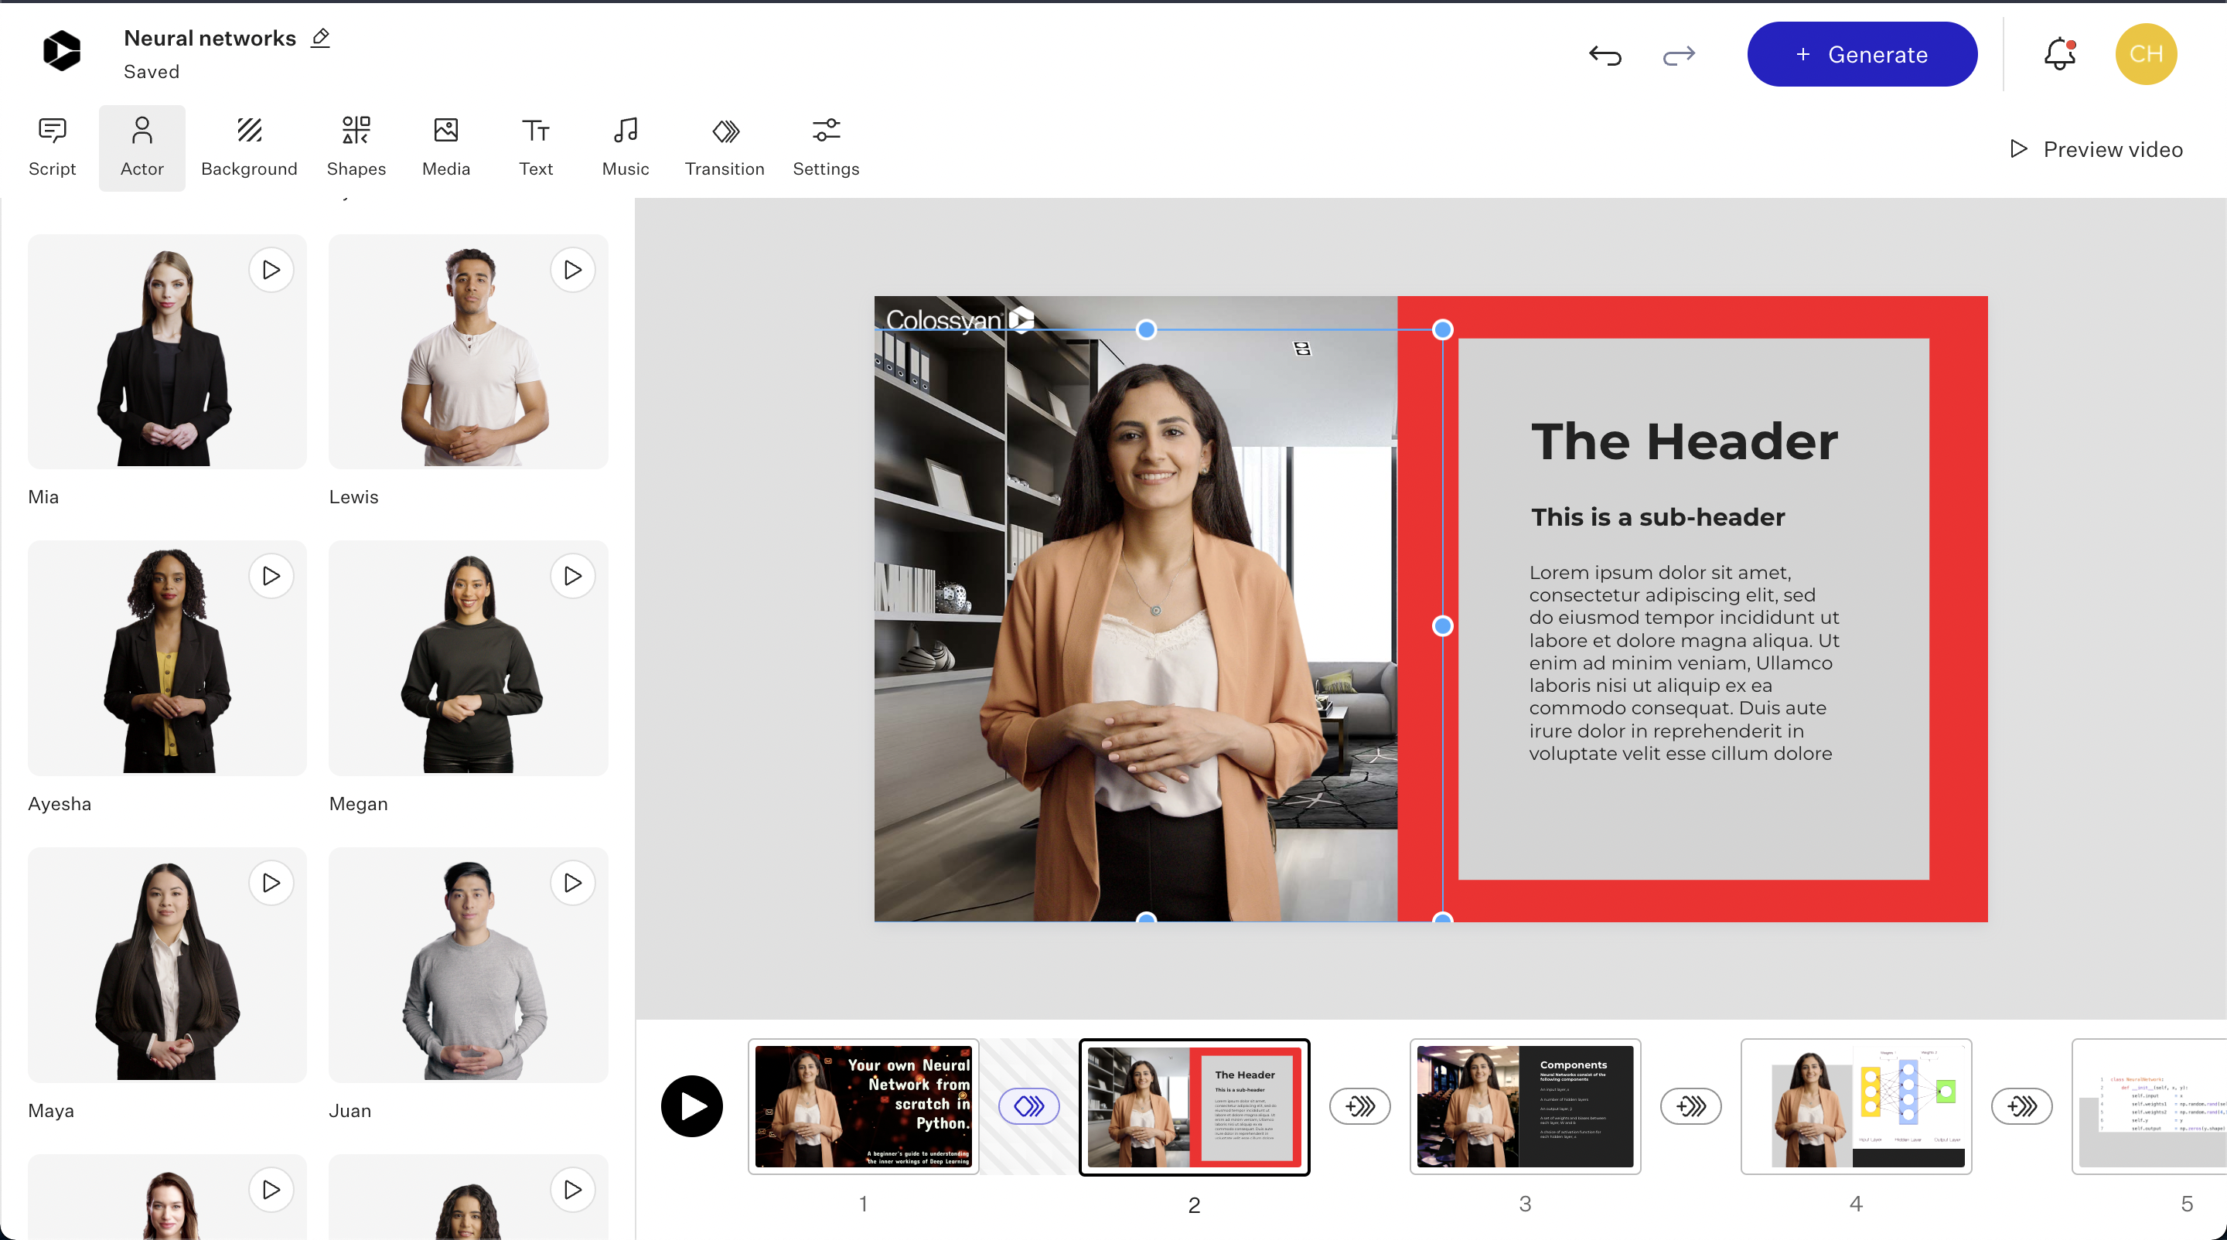The width and height of the screenshot is (2227, 1240).
Task: Play preview for actor Lewis
Action: [x=571, y=271]
